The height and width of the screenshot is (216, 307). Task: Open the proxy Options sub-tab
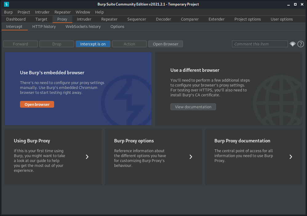(117, 27)
